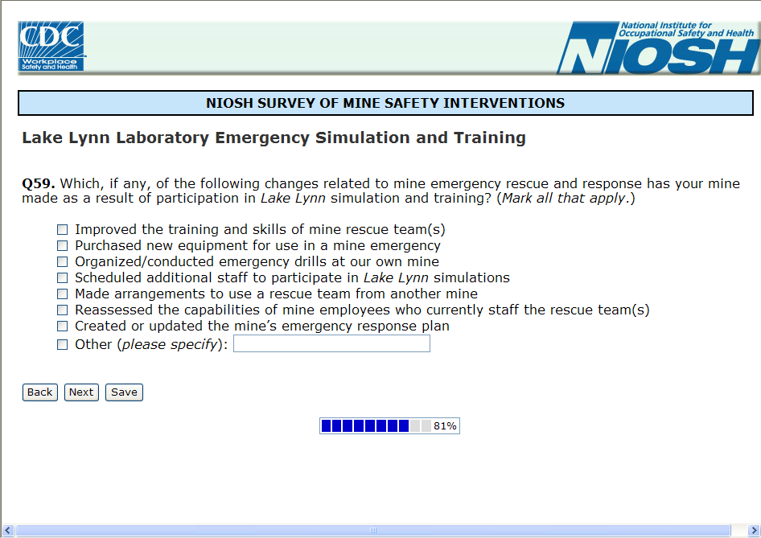
Task: Toggle the 'Other (please specify)' checkbox
Action: 62,345
